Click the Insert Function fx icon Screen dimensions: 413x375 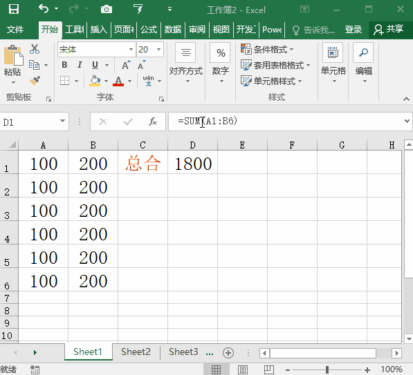153,122
